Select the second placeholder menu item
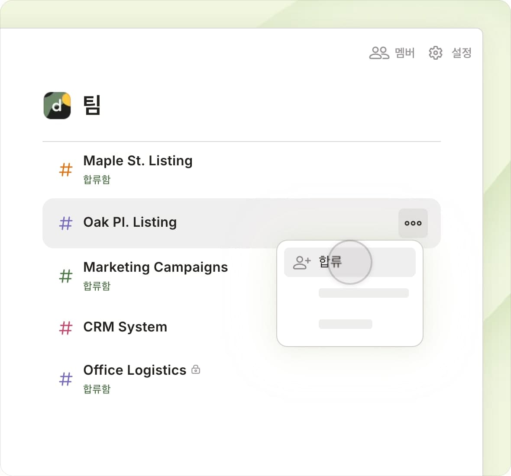The width and height of the screenshot is (511, 476). (x=363, y=293)
